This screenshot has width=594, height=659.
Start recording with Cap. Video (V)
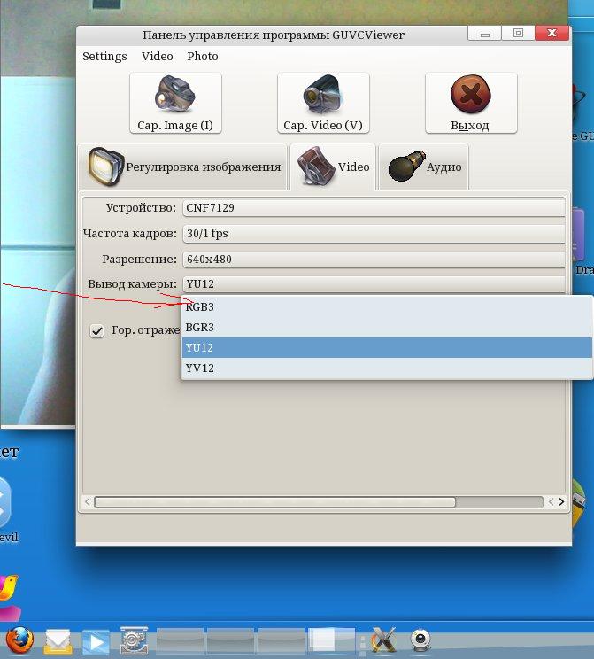[323, 103]
